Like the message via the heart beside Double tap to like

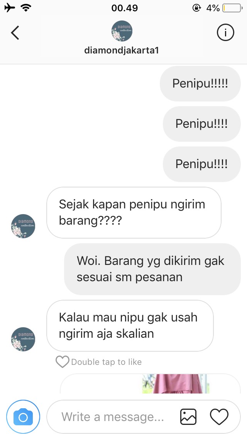click(x=62, y=362)
